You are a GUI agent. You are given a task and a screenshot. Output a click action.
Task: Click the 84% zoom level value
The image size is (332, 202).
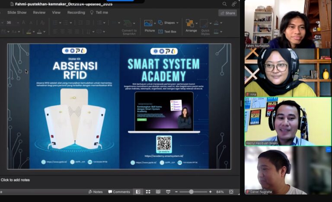click(x=220, y=192)
